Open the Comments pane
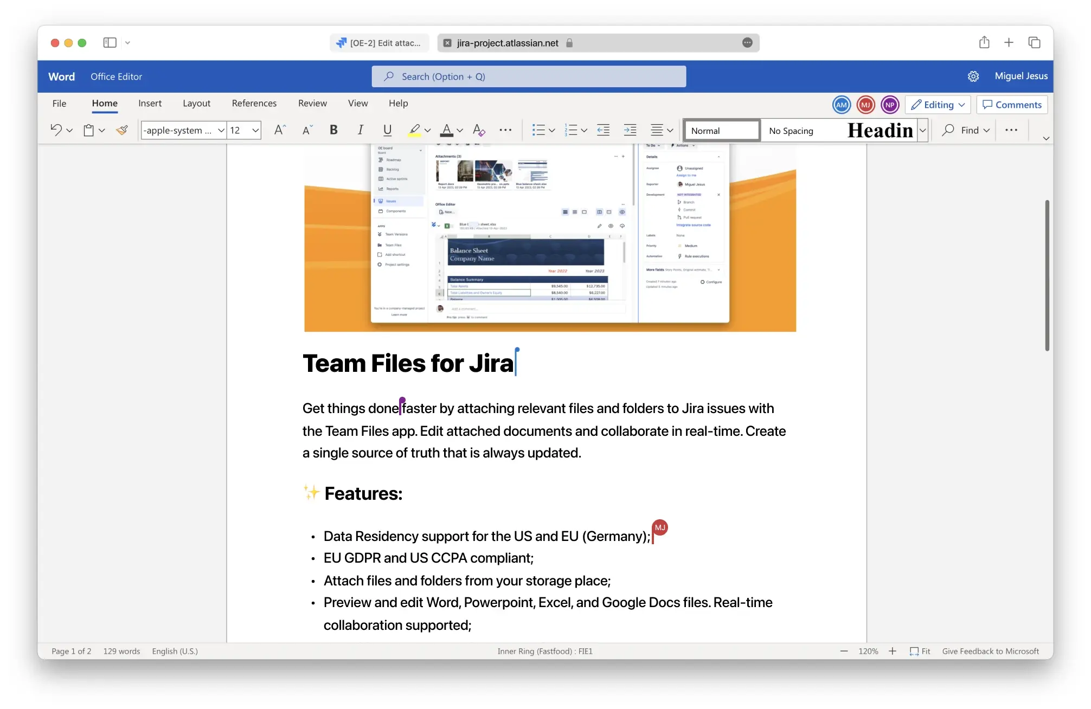Viewport: 1091px width, 709px height. 1012,105
